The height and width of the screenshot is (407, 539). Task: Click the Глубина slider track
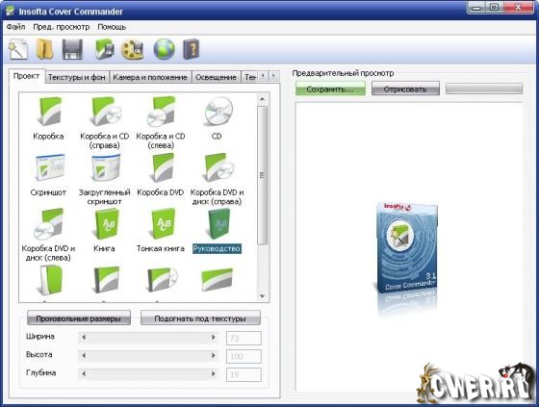(148, 373)
